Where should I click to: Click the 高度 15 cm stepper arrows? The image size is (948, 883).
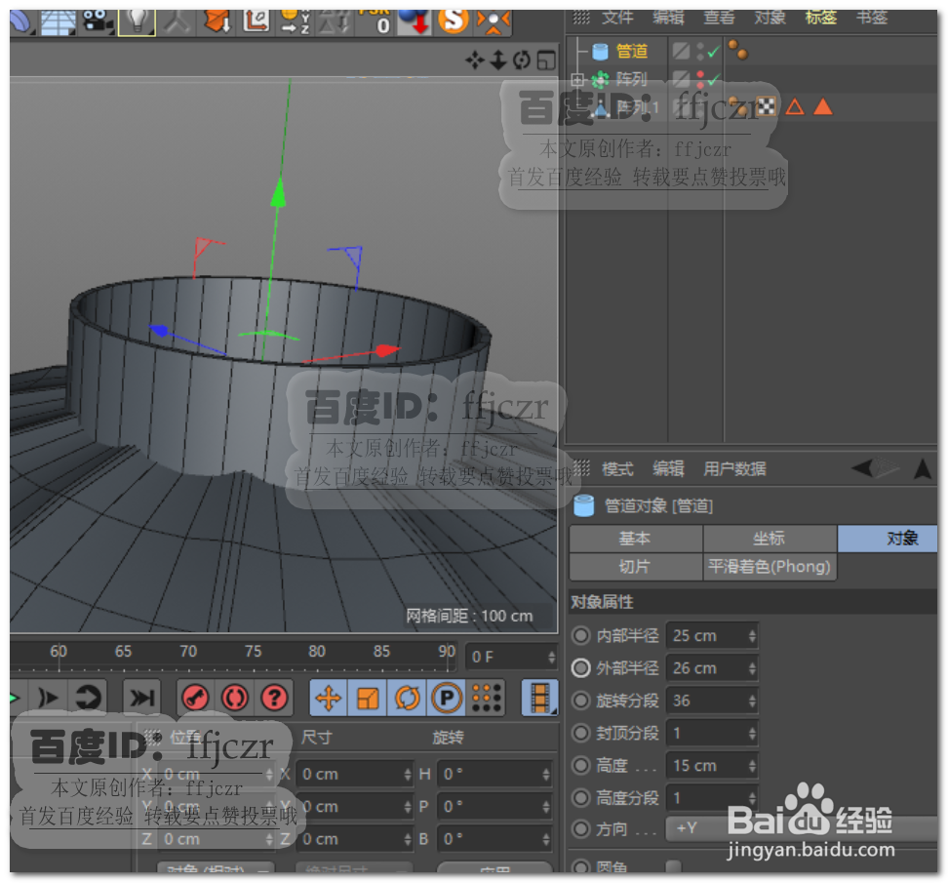752,766
